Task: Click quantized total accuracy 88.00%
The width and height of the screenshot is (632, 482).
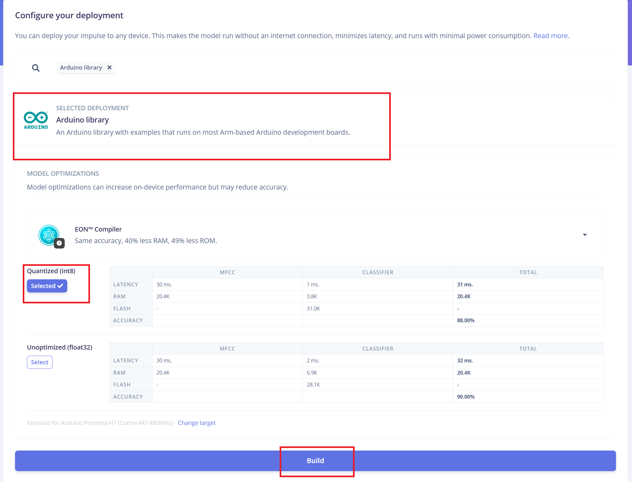Action: (x=466, y=320)
